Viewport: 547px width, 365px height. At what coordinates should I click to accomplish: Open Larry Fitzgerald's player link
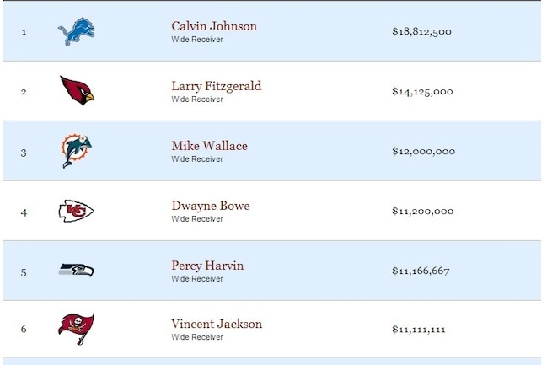tap(217, 86)
